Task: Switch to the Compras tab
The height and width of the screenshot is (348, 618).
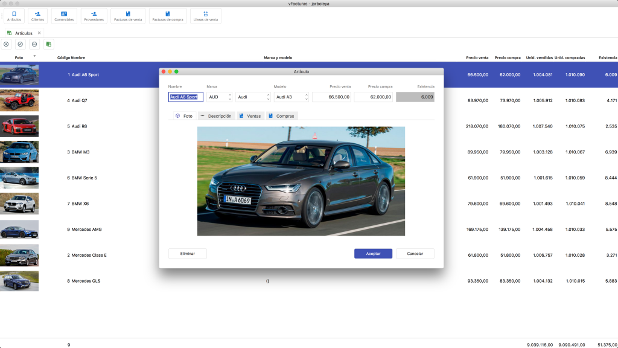Action: pos(281,116)
